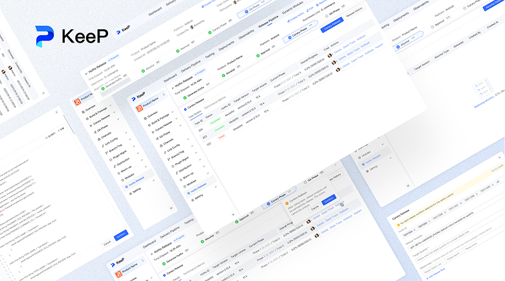Image resolution: width=505 pixels, height=281 pixels.
Task: Select Task Details sub-tab in front window
Action: 195,113
